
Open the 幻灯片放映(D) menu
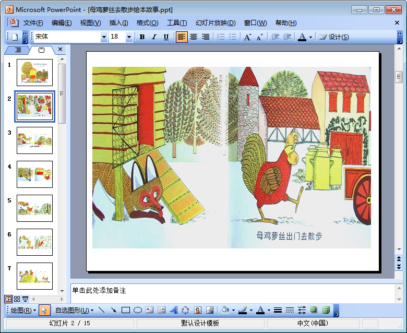point(216,23)
